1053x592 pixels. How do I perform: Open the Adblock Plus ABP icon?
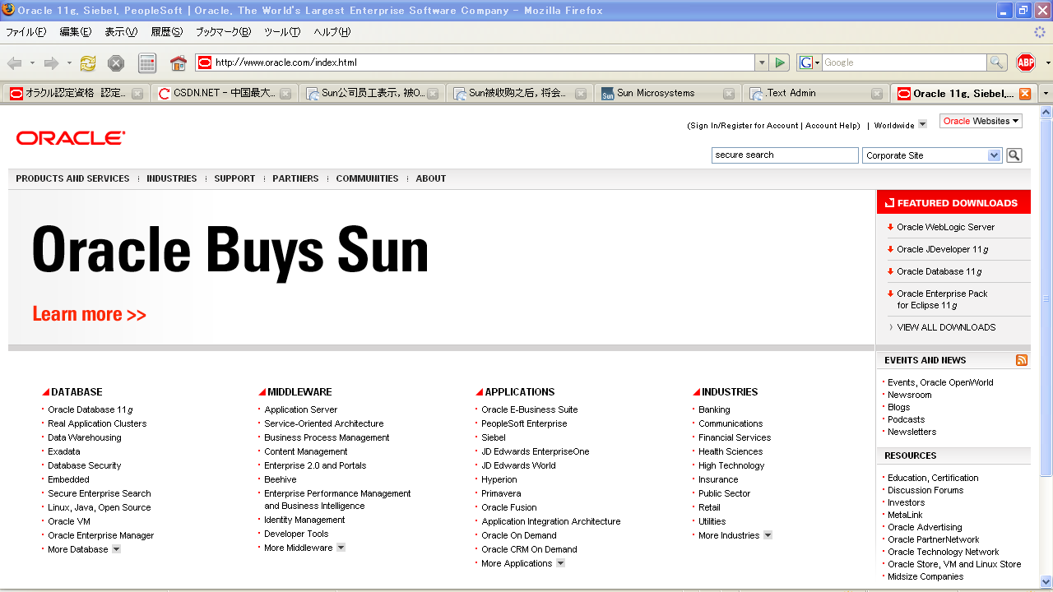pyautogui.click(x=1026, y=62)
